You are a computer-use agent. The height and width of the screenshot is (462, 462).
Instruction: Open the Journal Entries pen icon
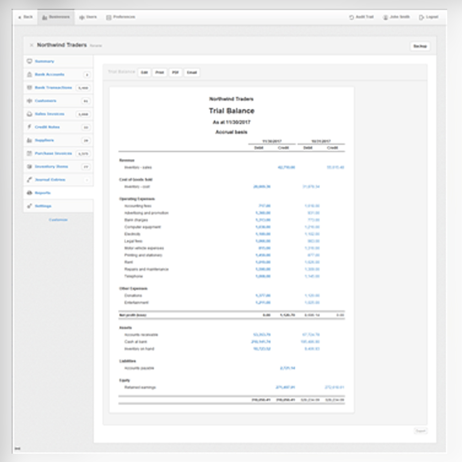coord(30,180)
